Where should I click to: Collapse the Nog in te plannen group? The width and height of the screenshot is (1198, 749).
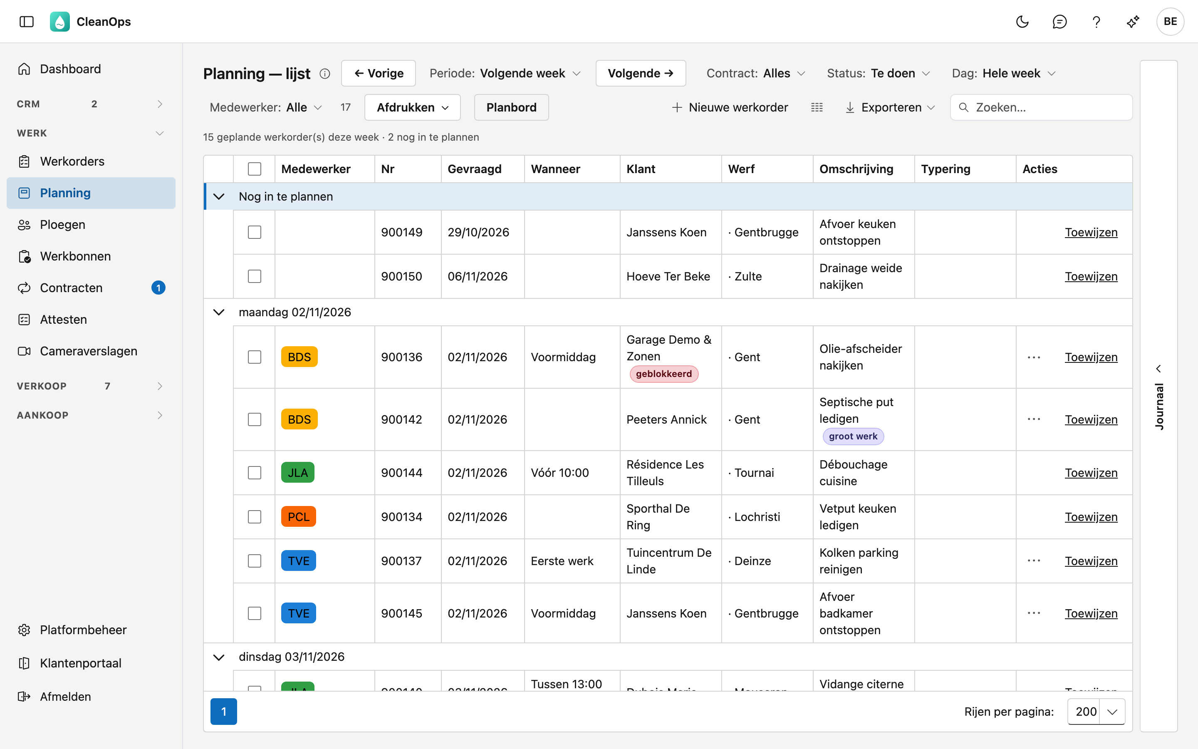[219, 197]
